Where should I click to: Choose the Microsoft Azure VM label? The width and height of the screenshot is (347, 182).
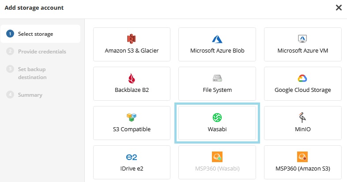[303, 51]
